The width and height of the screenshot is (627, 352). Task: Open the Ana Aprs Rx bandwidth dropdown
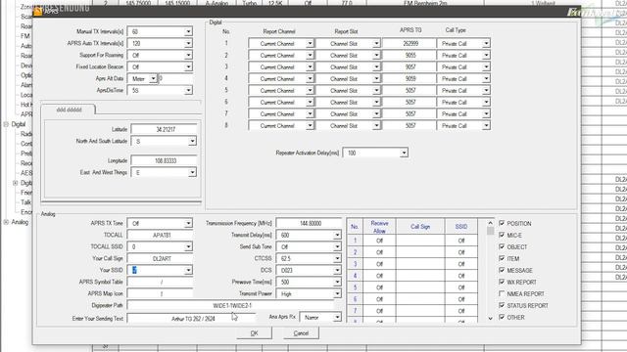pos(337,317)
